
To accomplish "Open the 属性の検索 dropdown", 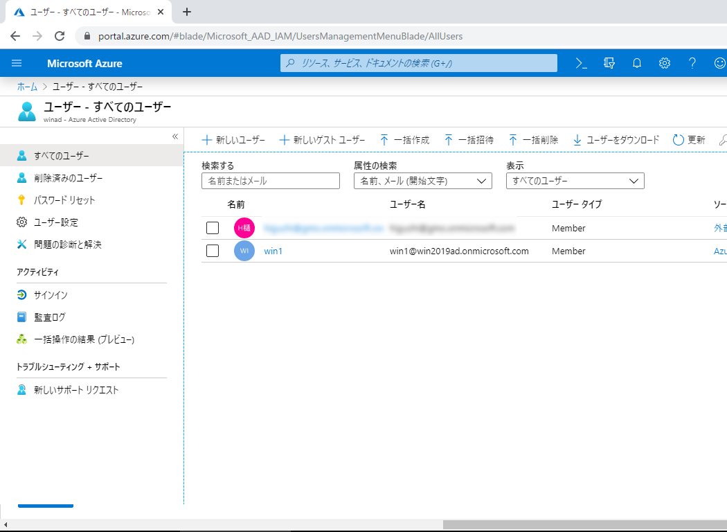I will click(423, 181).
